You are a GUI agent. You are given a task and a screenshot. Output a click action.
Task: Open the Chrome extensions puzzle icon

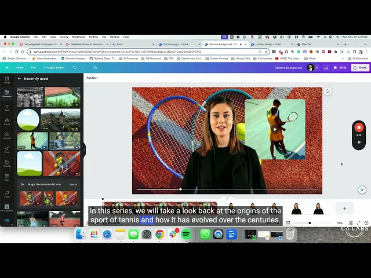pyautogui.click(x=336, y=52)
